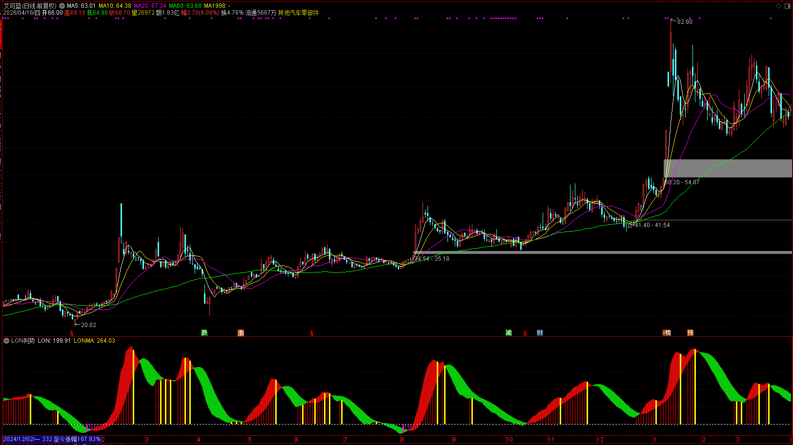Select the MA5: 63.01 indicator label

[x=81, y=6]
